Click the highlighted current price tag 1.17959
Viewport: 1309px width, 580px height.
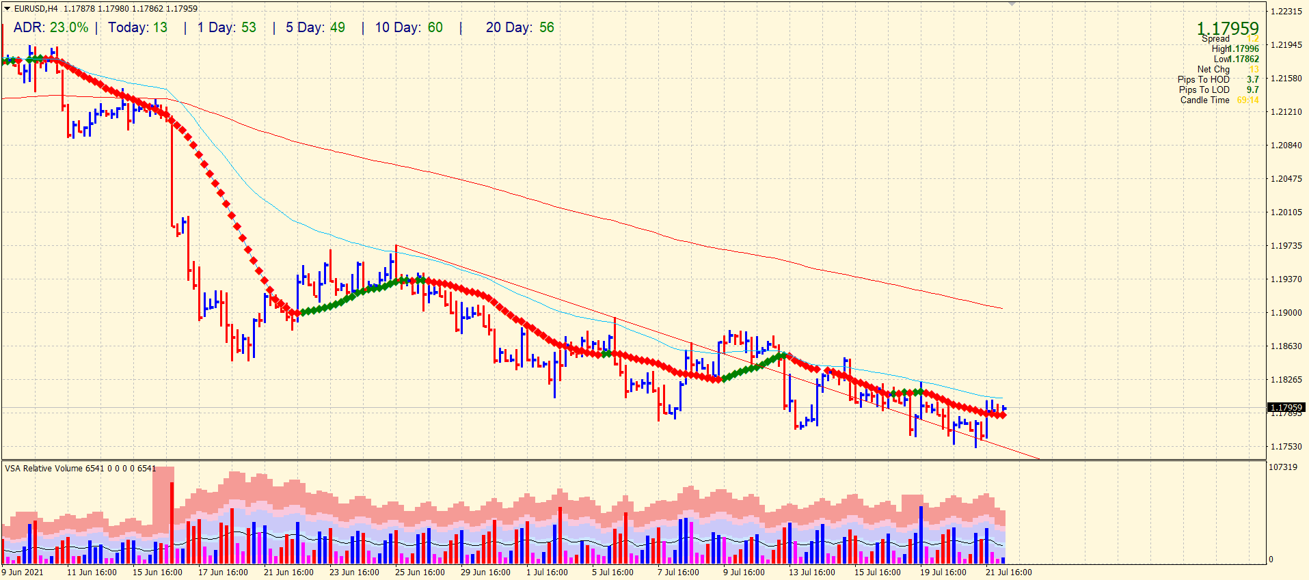(x=1286, y=407)
